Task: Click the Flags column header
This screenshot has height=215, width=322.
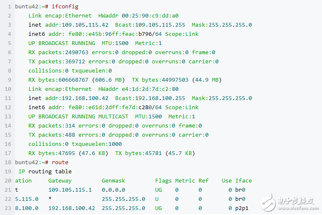Action: pos(163,180)
